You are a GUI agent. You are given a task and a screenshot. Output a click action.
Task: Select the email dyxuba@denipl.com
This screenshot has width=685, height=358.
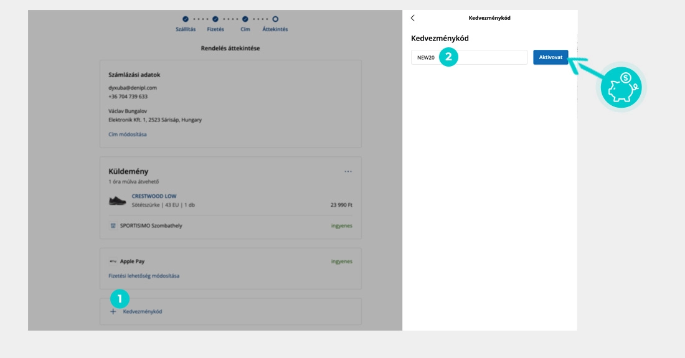click(133, 88)
